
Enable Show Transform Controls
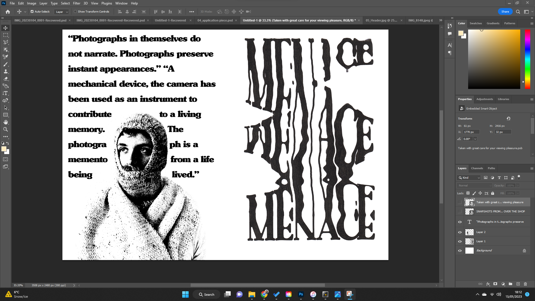[x=75, y=11]
